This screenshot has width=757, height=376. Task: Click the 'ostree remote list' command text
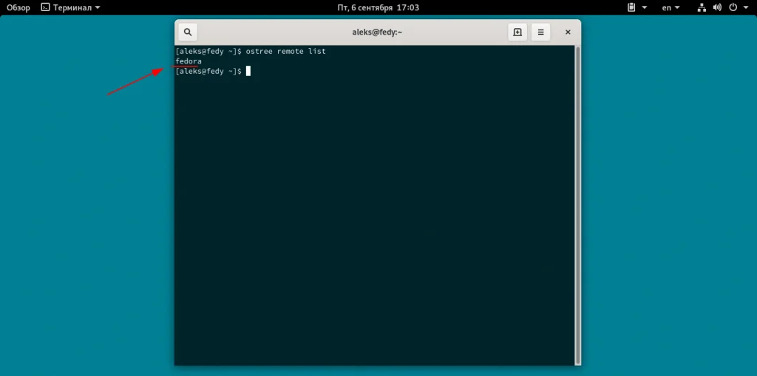[x=286, y=51]
